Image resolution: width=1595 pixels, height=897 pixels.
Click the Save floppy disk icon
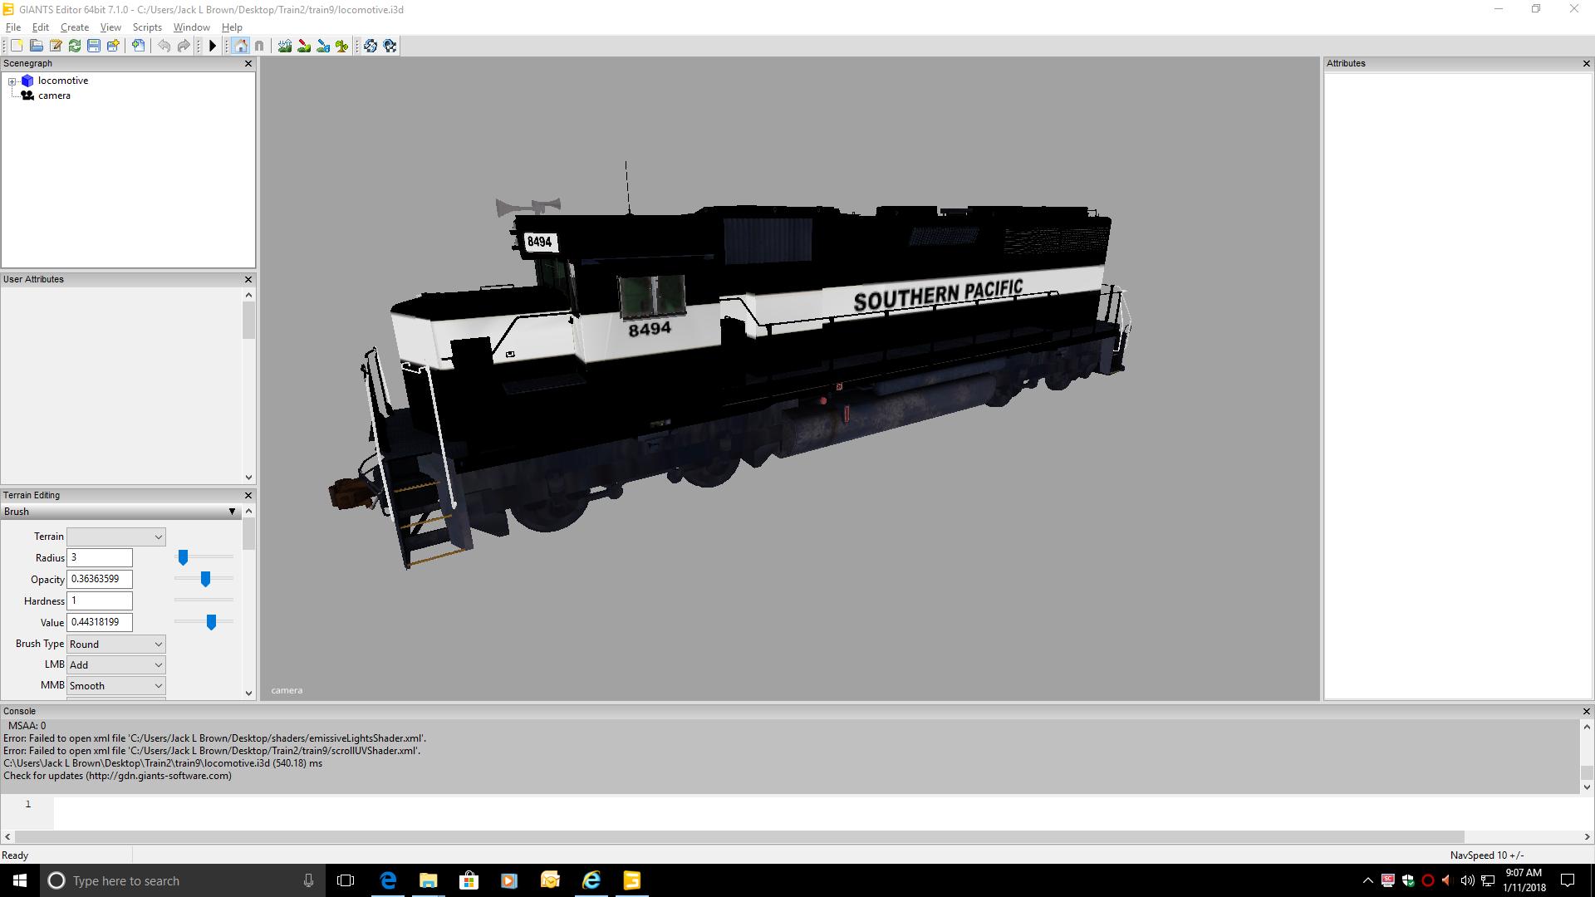(x=94, y=47)
